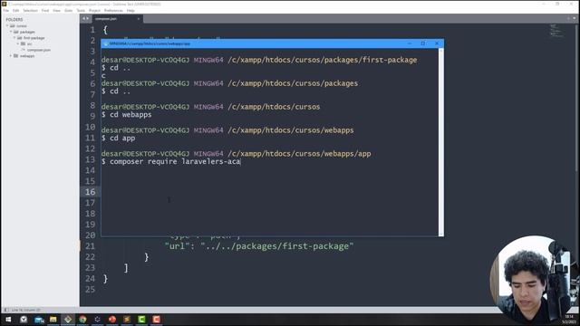Collapse the packages folder in sidebar
This screenshot has height=326, width=580.
[x=11, y=32]
